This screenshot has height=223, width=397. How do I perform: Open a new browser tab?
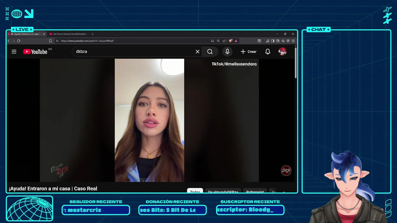[92, 34]
